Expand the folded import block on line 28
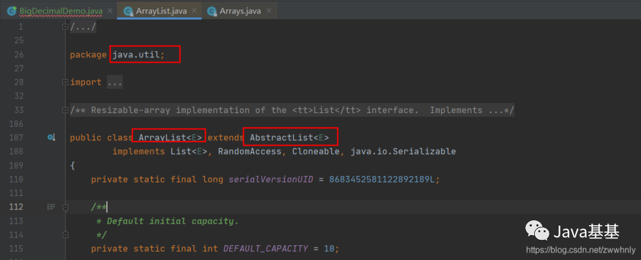Screen dimensions: 641x260 (65, 82)
